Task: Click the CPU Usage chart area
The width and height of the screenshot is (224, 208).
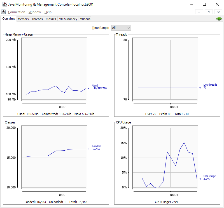Action: click(165, 157)
